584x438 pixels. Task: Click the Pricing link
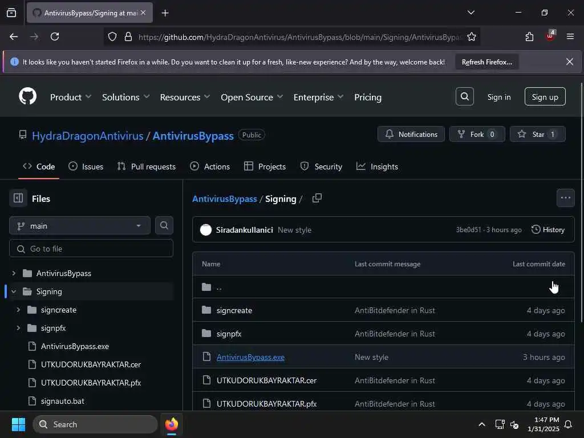368,97
